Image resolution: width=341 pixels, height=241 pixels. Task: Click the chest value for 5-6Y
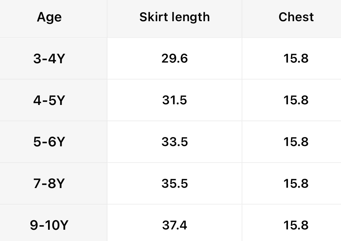[x=296, y=142]
